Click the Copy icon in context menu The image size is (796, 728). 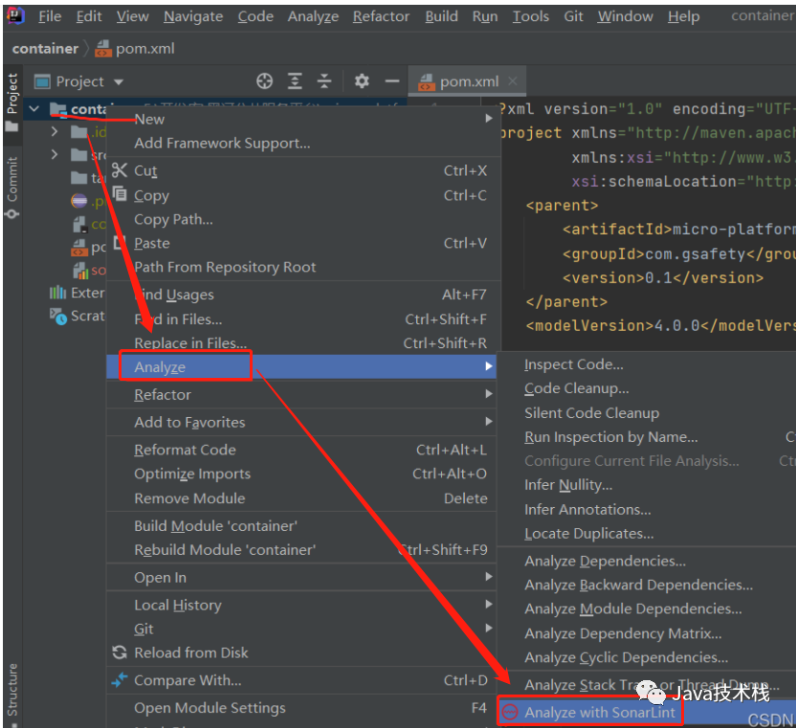(120, 194)
